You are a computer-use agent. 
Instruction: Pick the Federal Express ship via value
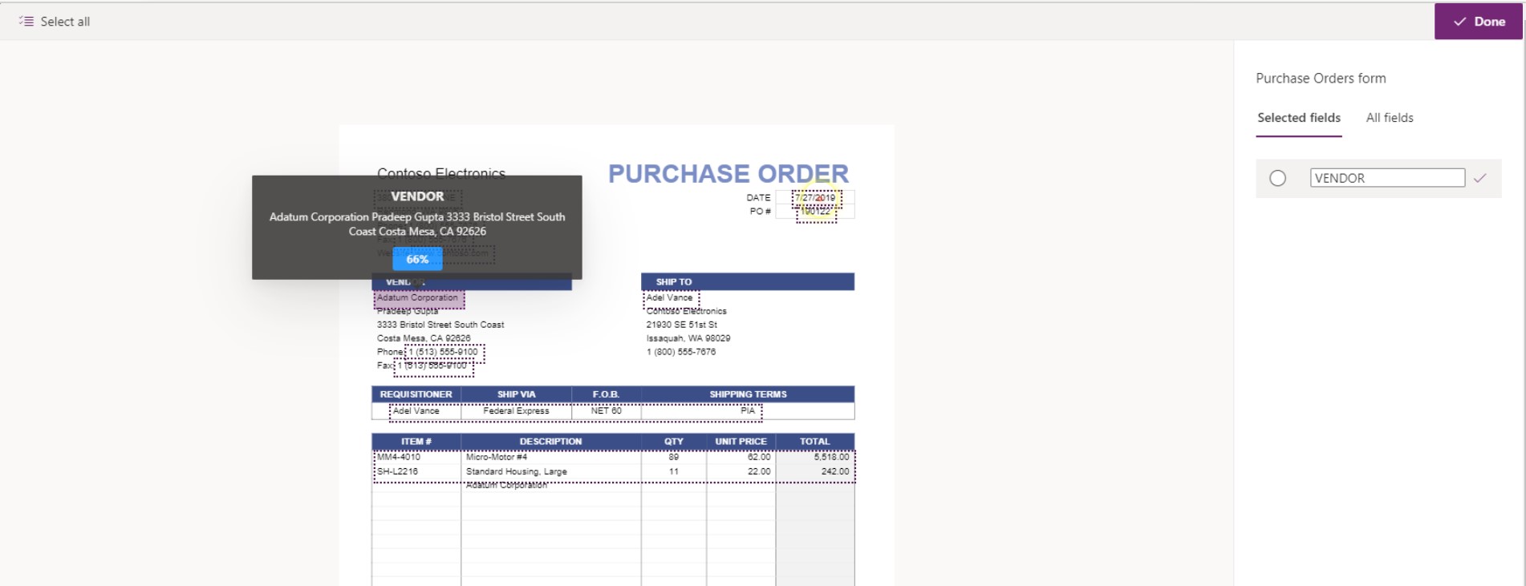click(516, 411)
